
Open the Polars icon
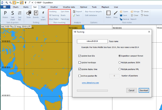[x=5, y=13]
